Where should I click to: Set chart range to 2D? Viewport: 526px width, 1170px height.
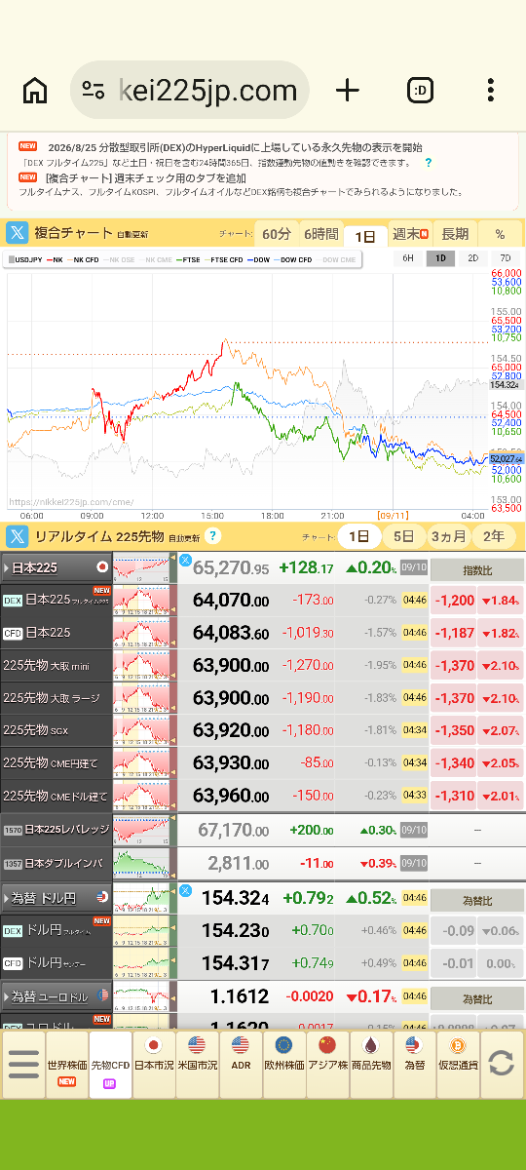click(x=472, y=258)
